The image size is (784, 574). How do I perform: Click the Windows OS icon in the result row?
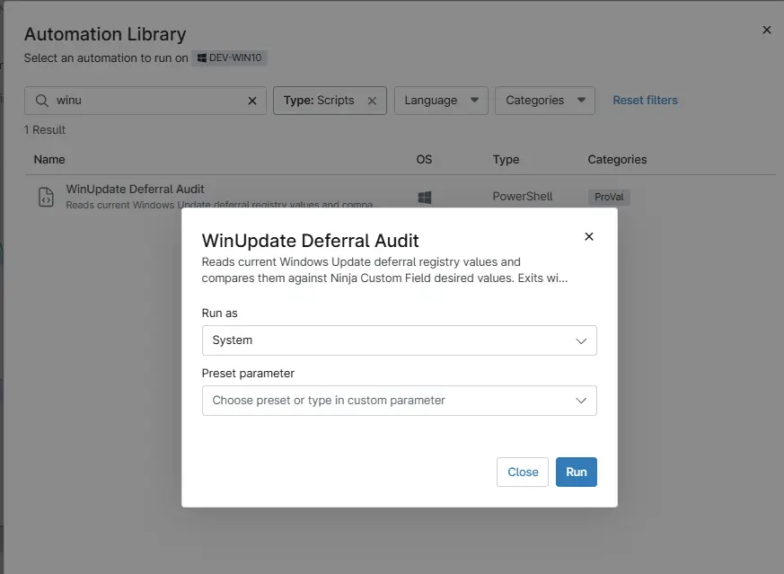point(425,197)
